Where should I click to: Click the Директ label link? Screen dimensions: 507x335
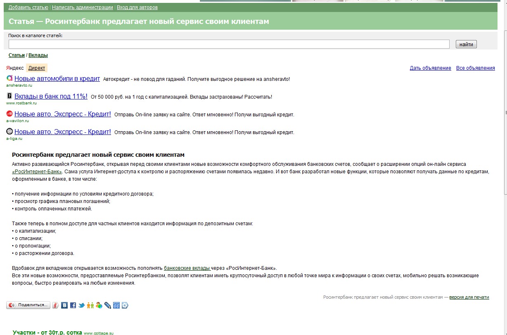pos(37,68)
